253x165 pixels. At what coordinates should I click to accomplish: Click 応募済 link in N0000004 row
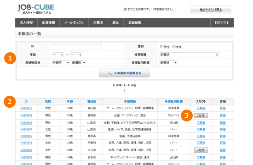click(x=201, y=143)
